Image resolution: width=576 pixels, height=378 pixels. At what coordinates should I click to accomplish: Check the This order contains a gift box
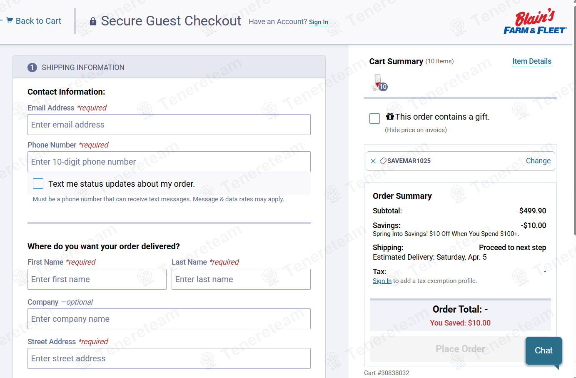click(x=374, y=118)
